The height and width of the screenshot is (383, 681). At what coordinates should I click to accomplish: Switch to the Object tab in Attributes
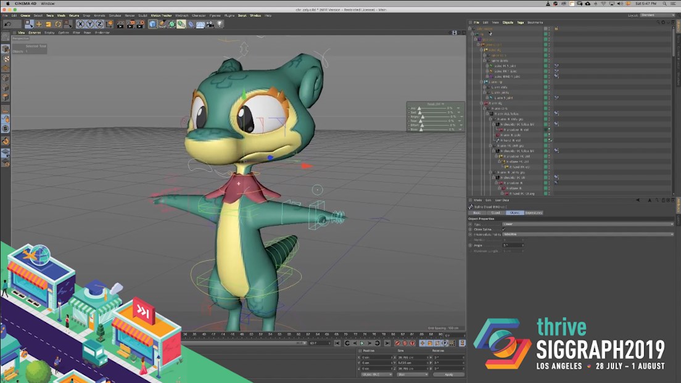pyautogui.click(x=514, y=213)
